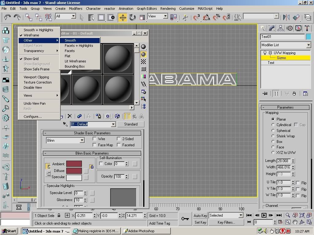Screen dimensions: 314x235
Task: Choose Smooth in the Other submenu
Action: (80, 40)
